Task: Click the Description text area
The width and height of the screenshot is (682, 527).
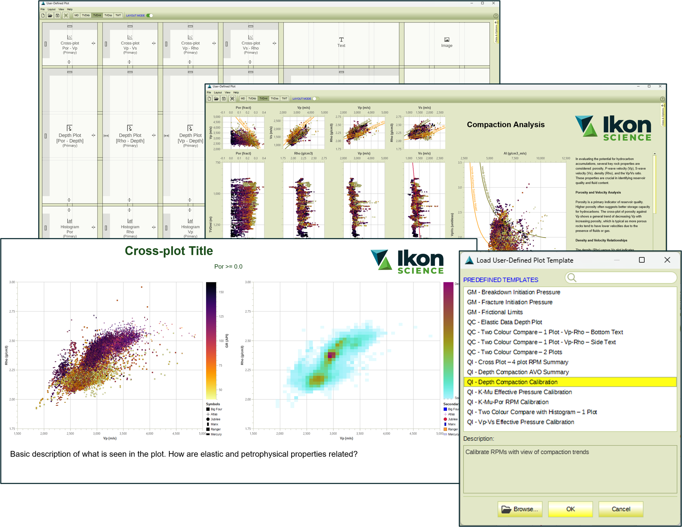Action: (x=570, y=469)
